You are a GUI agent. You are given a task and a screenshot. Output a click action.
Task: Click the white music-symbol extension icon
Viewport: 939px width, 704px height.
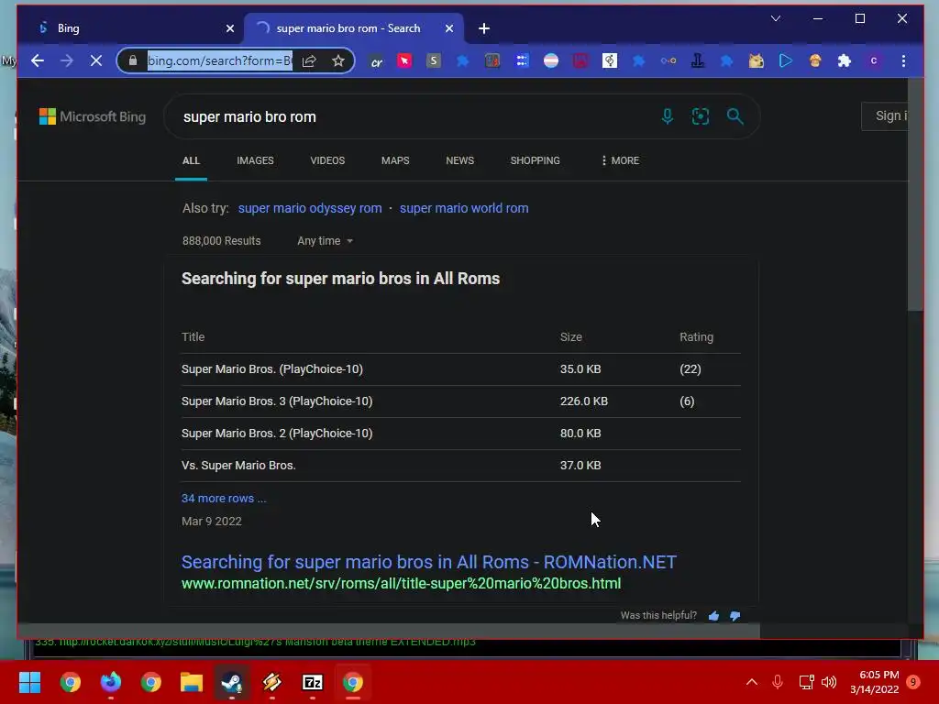pos(610,60)
